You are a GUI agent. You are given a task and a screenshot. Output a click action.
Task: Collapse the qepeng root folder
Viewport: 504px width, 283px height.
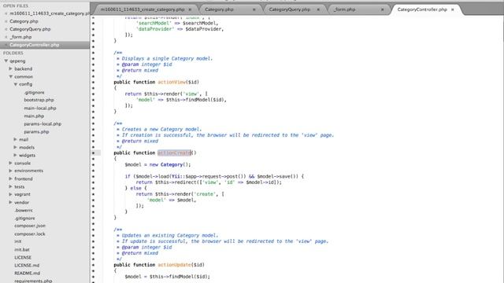(x=6, y=61)
